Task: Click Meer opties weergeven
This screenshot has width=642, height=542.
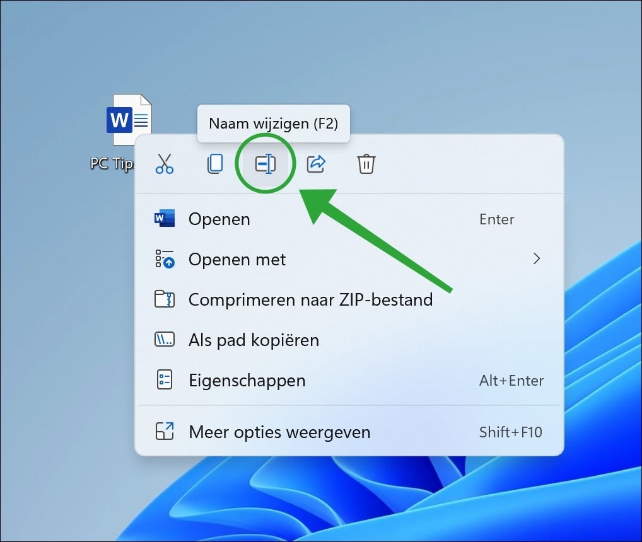Action: 279,432
